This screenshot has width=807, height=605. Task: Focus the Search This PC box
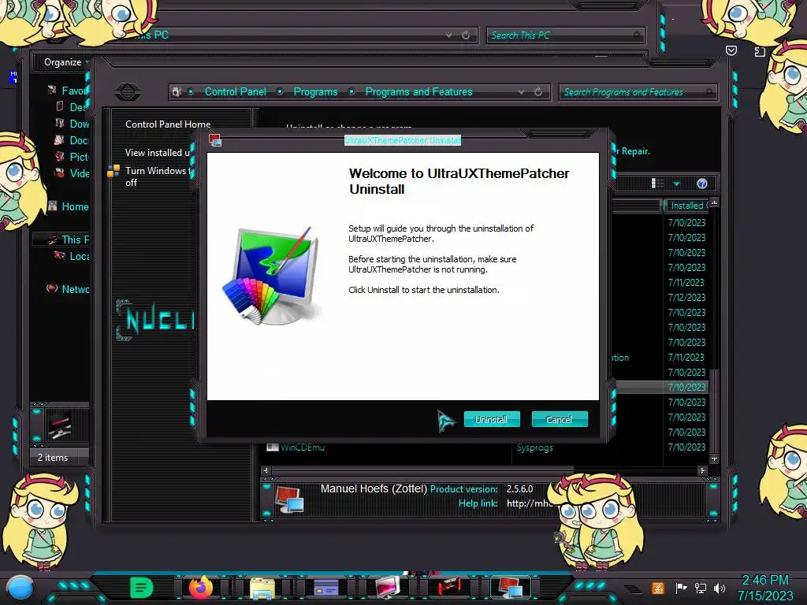[565, 35]
